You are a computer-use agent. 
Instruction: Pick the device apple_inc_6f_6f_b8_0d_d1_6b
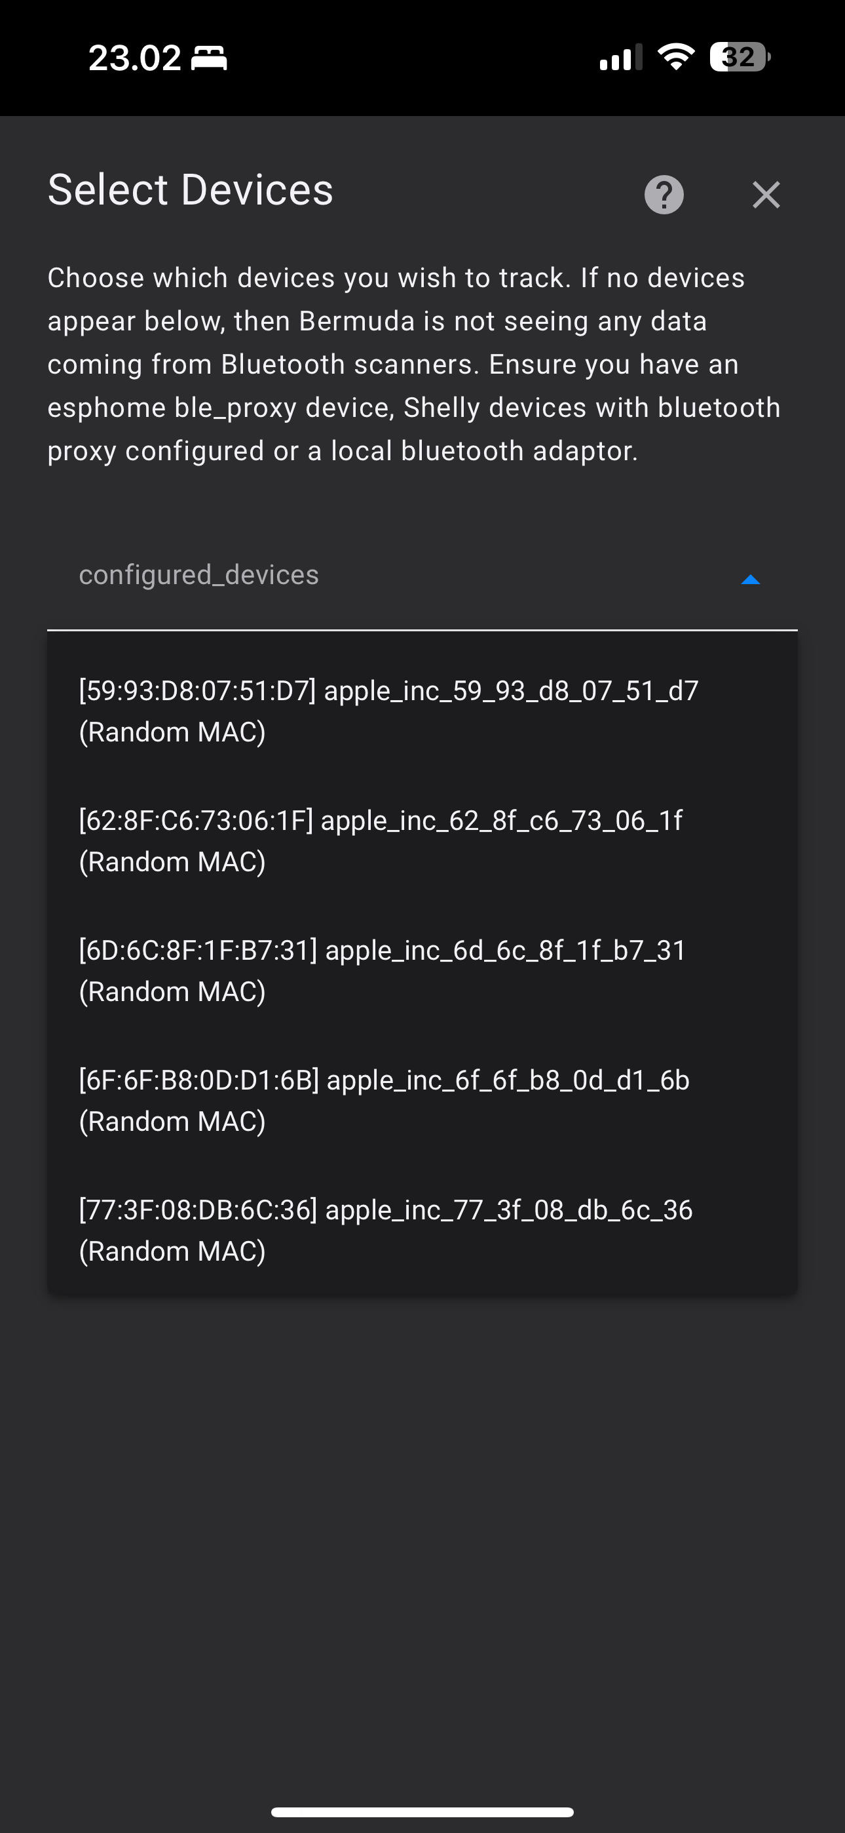pyautogui.click(x=384, y=1099)
